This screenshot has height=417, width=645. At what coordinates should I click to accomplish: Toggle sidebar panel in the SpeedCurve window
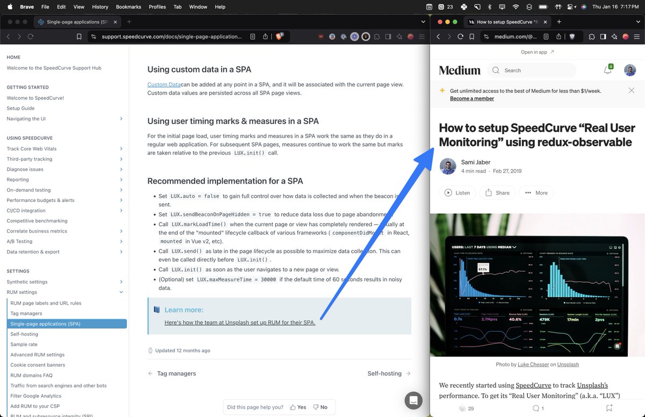388,37
